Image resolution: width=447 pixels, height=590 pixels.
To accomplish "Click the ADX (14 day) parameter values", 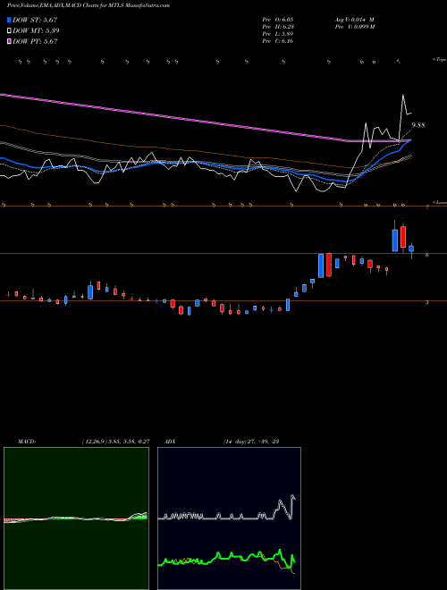I will [250, 442].
